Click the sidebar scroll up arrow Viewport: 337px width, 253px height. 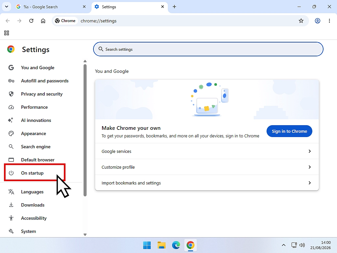pos(85,61)
